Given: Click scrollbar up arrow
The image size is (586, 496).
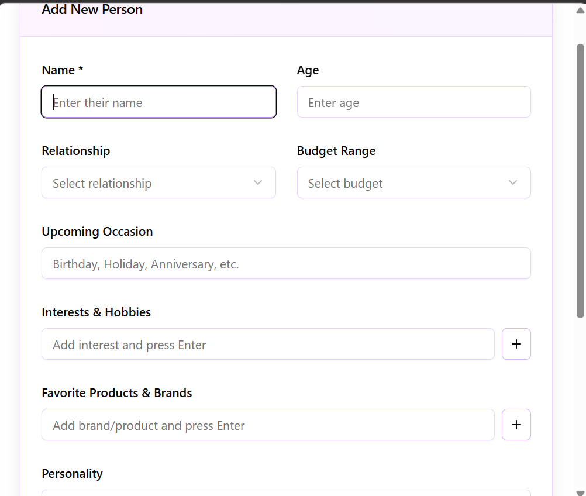Looking at the screenshot, I should [580, 11].
